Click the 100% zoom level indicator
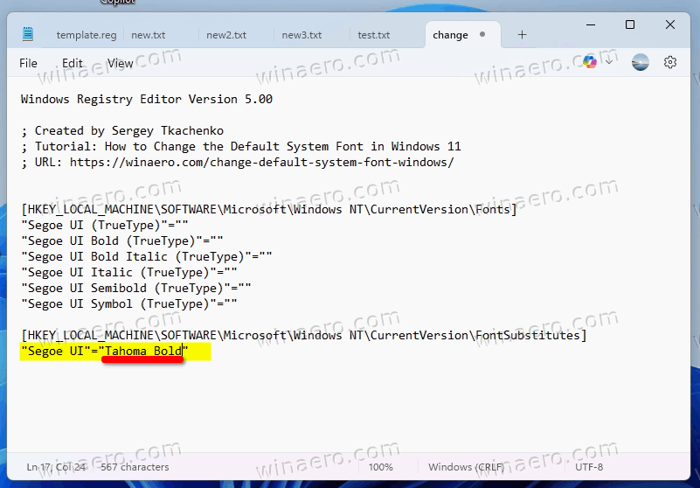700x488 pixels. [381, 467]
